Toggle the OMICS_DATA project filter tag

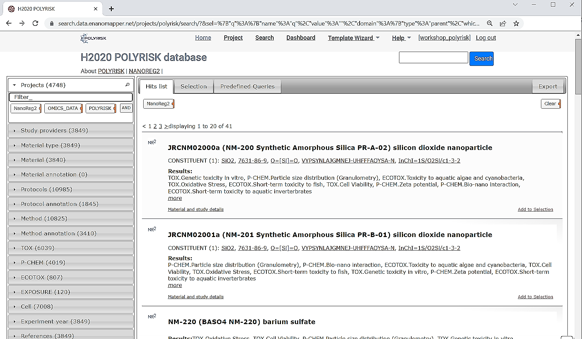[x=63, y=108]
